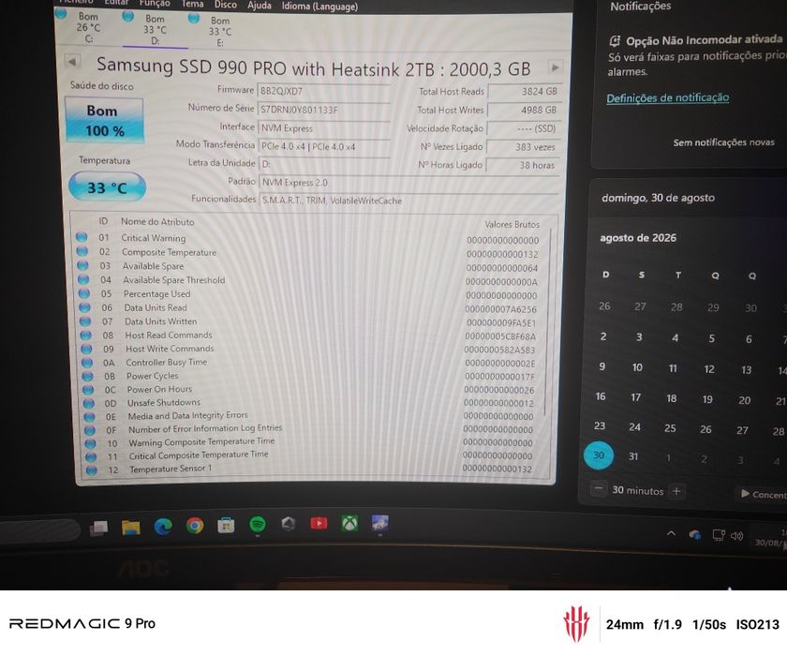The image size is (787, 656).
Task: Select day 30 highlighted in calendar
Action: (x=599, y=455)
